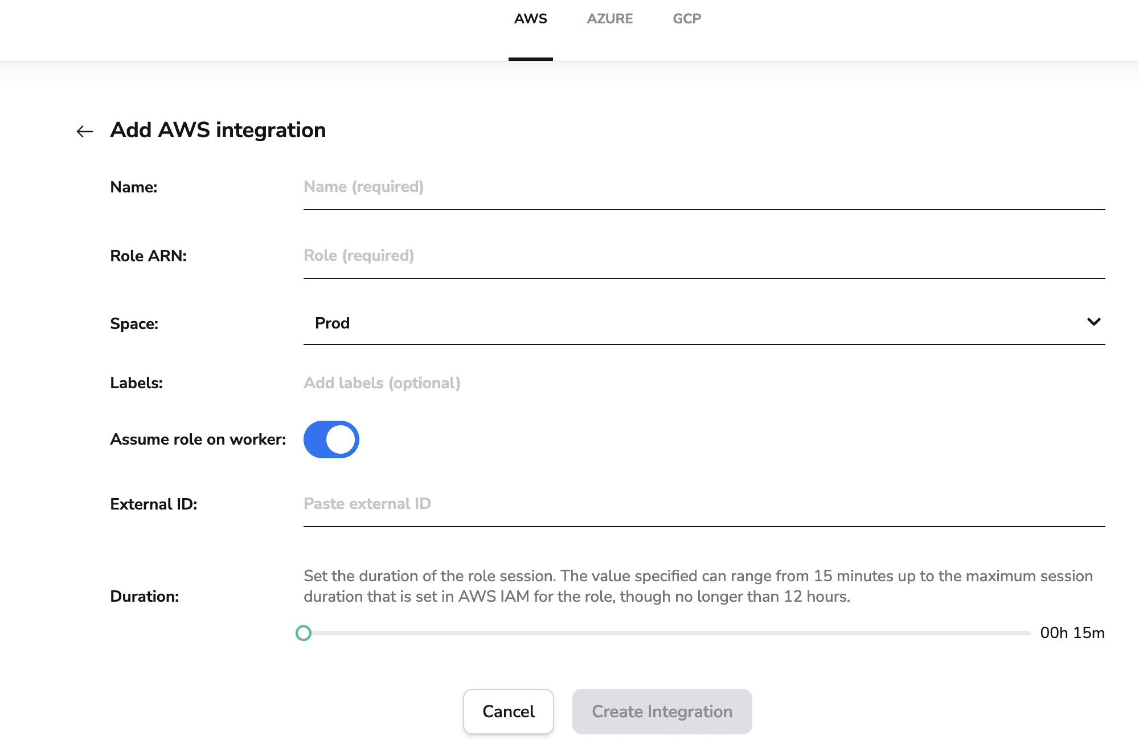The width and height of the screenshot is (1139, 756).
Task: Open the Space dropdown showing Prod
Action: tap(704, 323)
